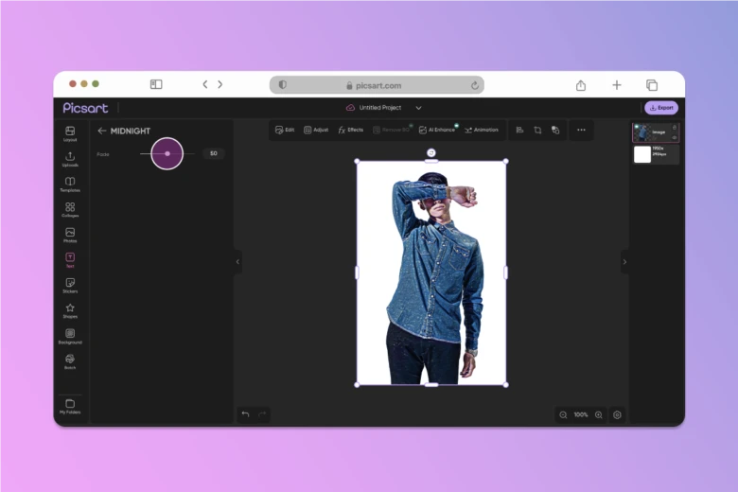Click the Export button
The height and width of the screenshot is (492, 738).
pos(661,108)
